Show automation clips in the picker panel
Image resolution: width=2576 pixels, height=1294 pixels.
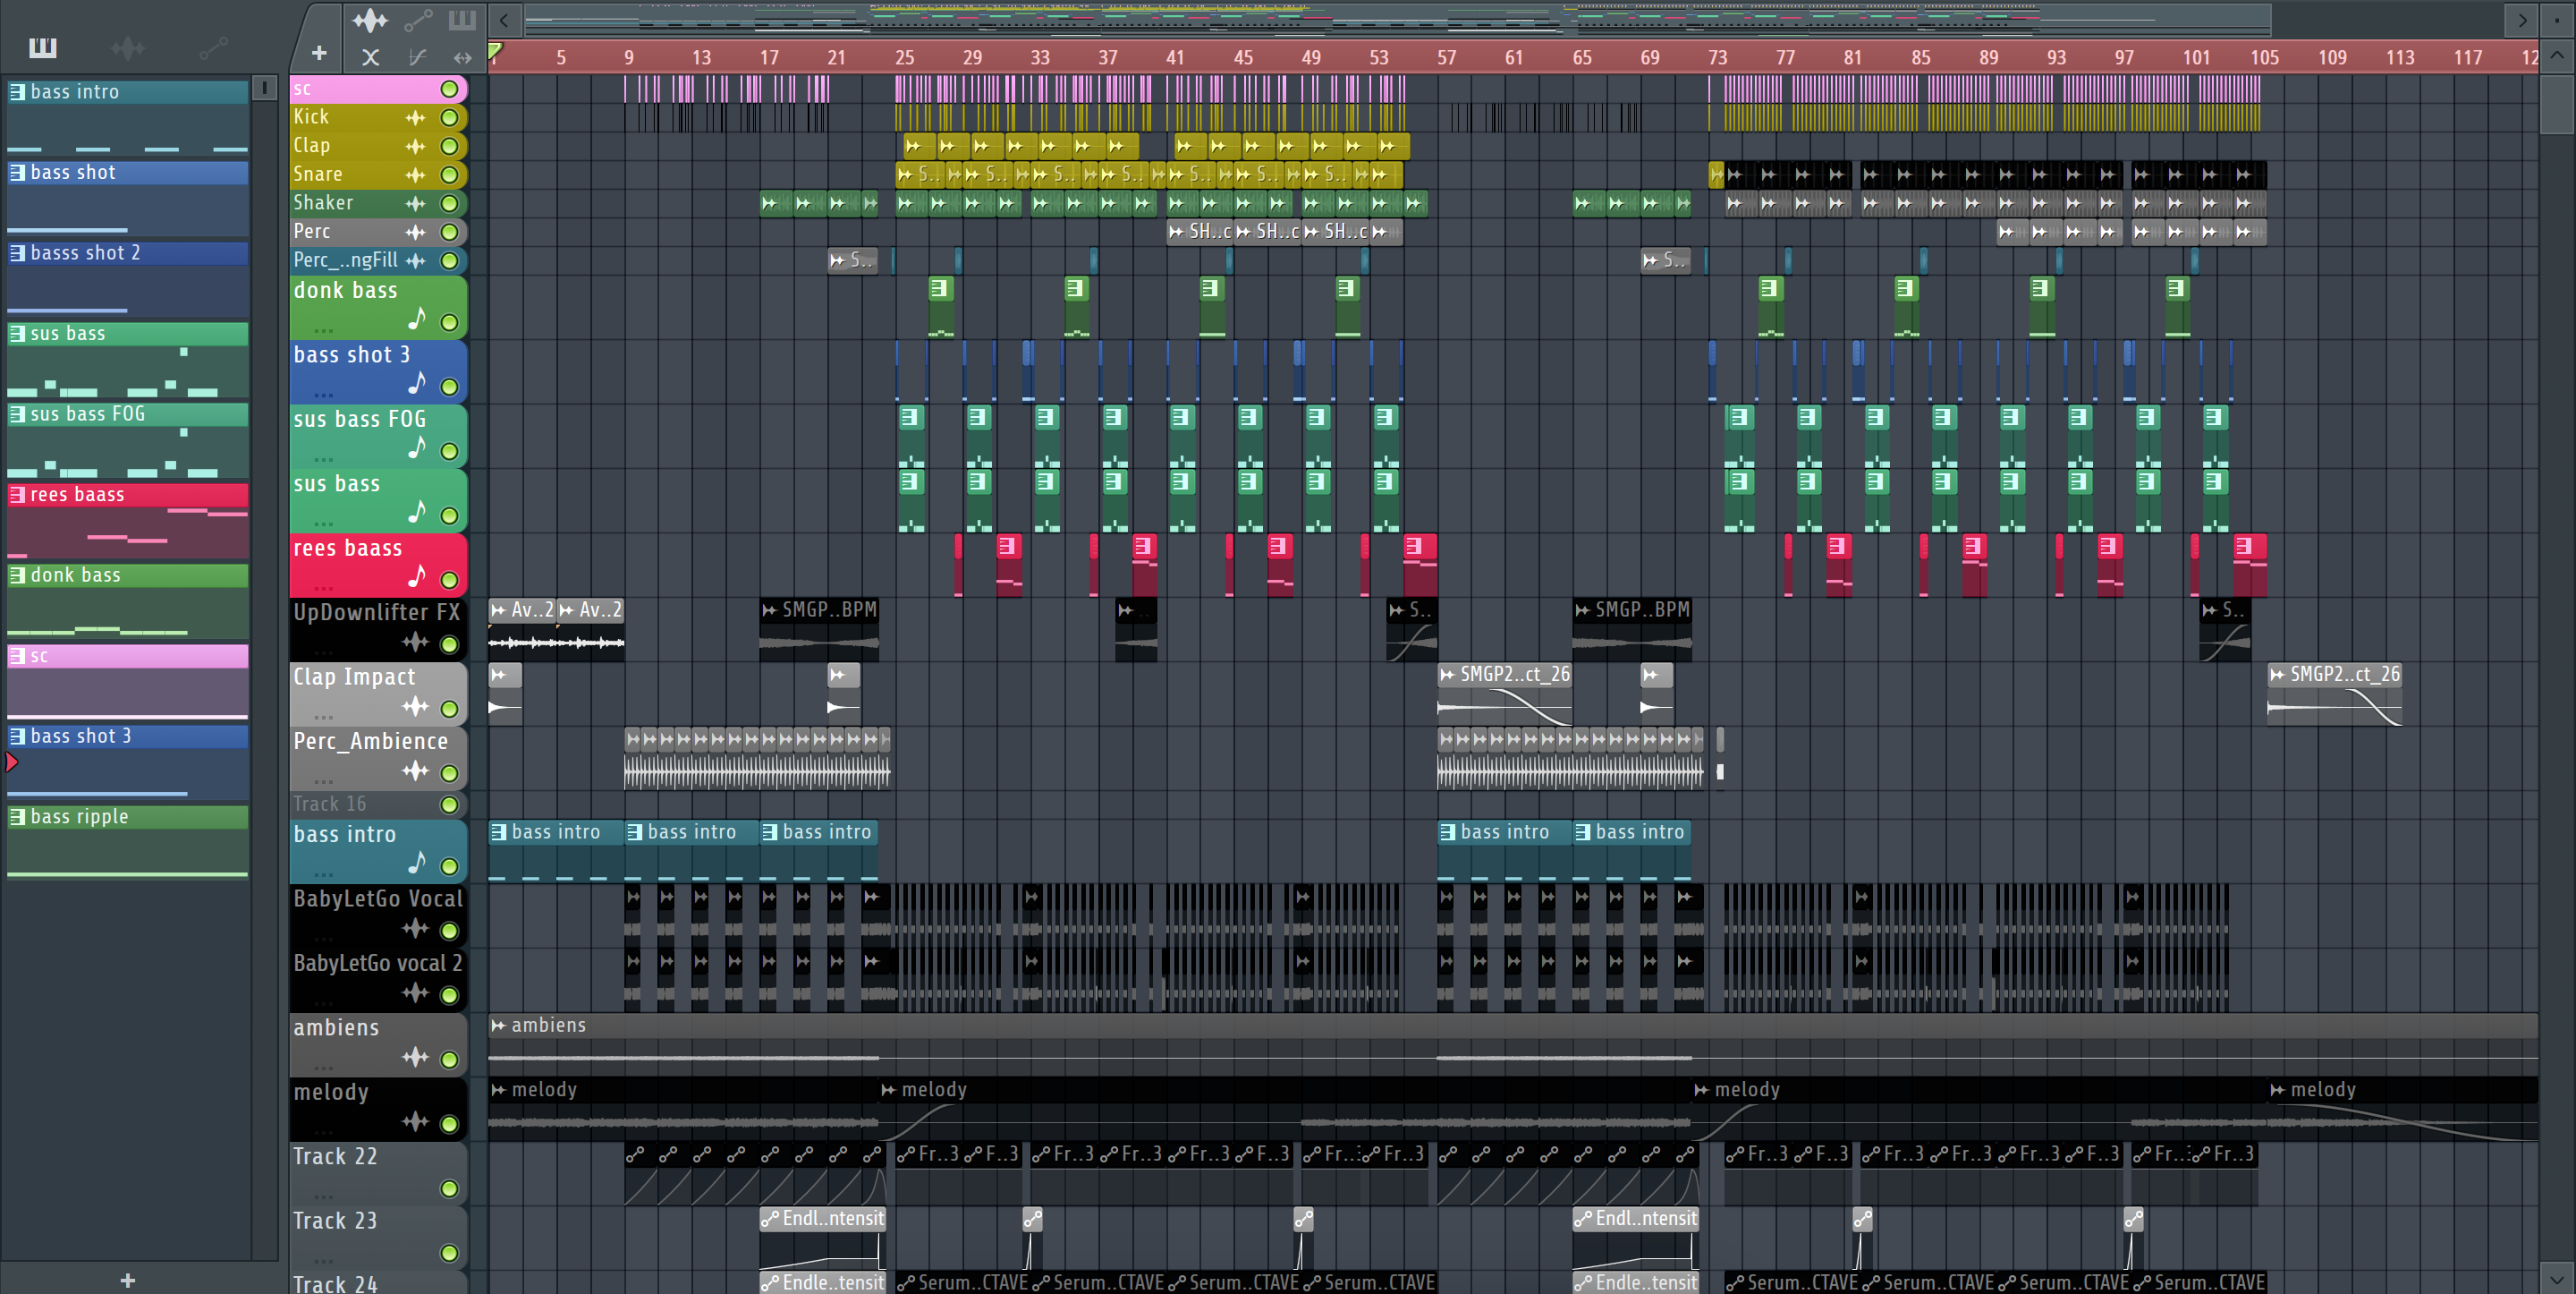pyautogui.click(x=213, y=47)
